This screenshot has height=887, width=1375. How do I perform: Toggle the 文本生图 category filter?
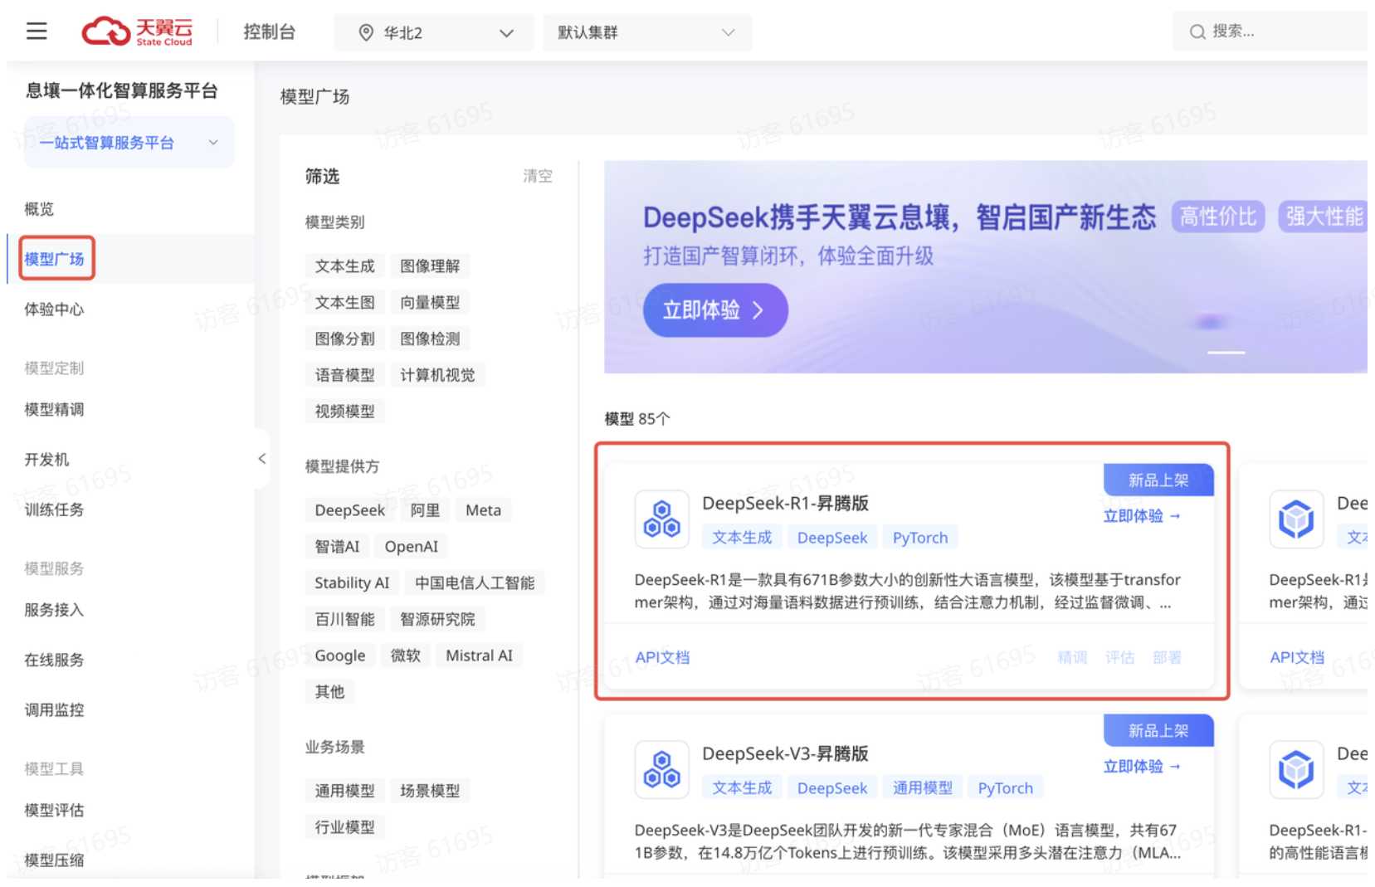click(x=344, y=302)
